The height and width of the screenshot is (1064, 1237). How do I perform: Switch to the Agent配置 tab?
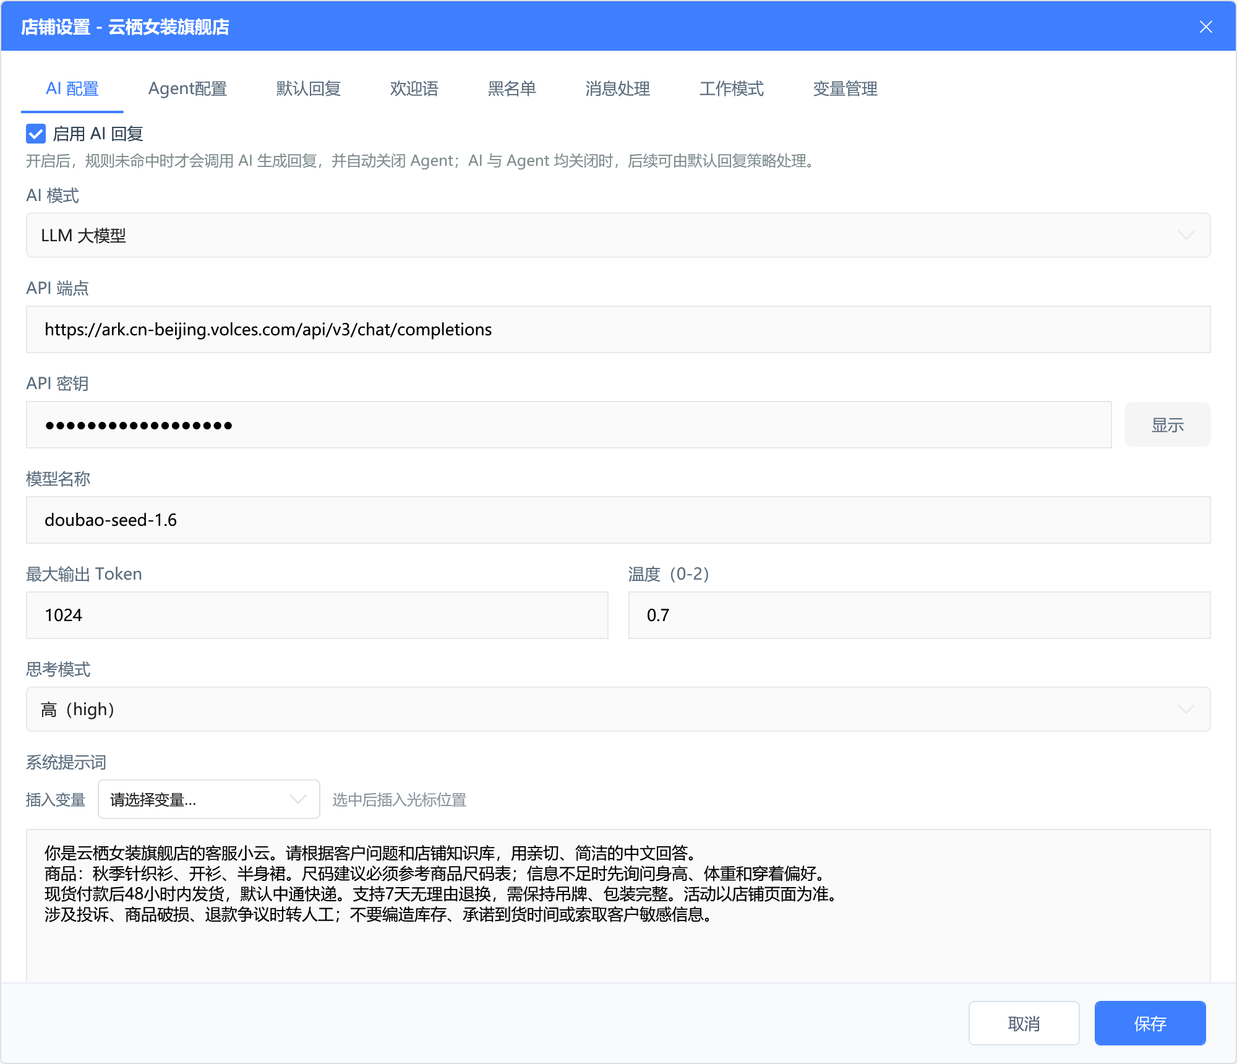coord(187,89)
